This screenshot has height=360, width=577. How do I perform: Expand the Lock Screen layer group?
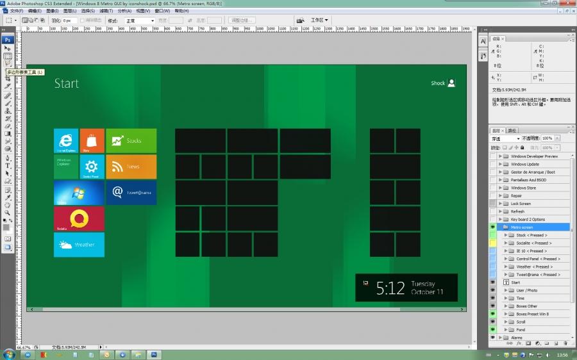point(500,204)
